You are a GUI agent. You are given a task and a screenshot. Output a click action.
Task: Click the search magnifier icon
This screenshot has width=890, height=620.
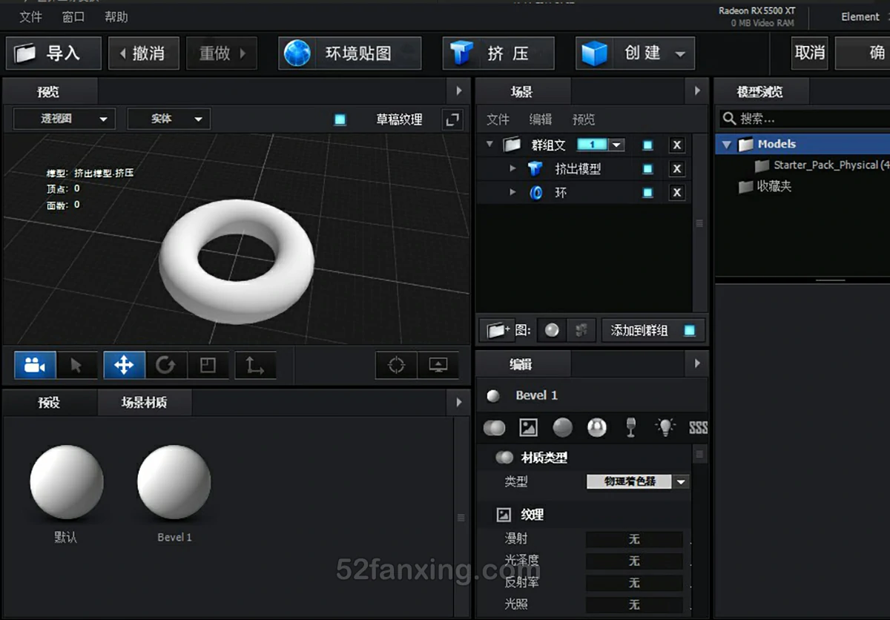(x=730, y=119)
